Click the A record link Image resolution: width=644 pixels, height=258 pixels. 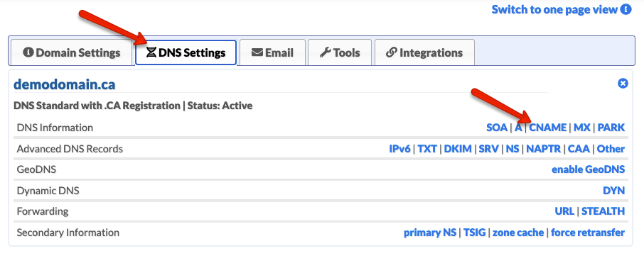(x=518, y=128)
